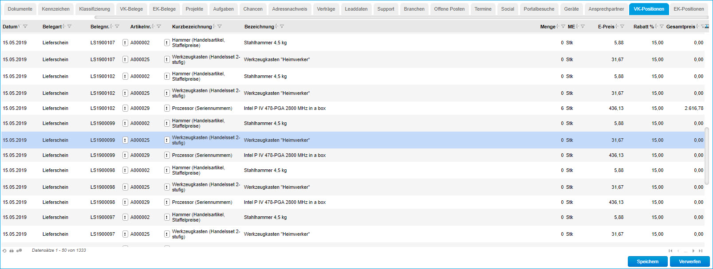Select the VK-Positionen tab
This screenshot has width=713, height=269.
[x=649, y=9]
